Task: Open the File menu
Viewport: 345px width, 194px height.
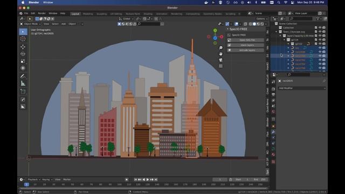Action: coord(26,13)
